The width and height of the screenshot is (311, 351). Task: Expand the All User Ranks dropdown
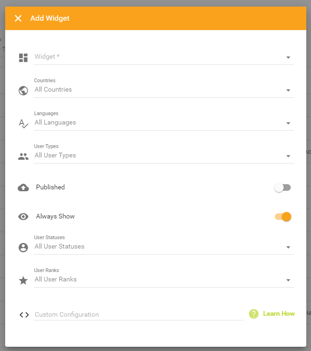click(164, 280)
